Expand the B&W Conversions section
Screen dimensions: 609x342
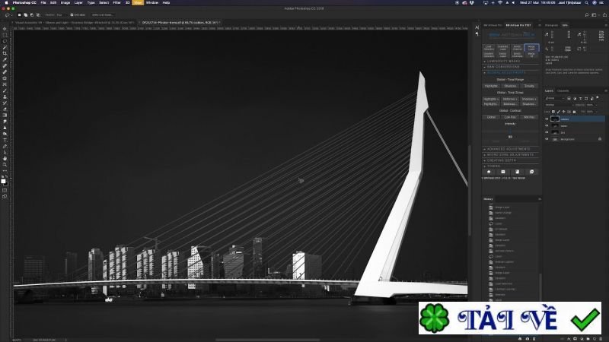(510, 67)
